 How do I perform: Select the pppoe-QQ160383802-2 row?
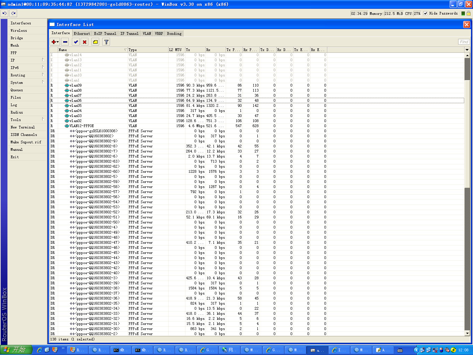(257, 334)
